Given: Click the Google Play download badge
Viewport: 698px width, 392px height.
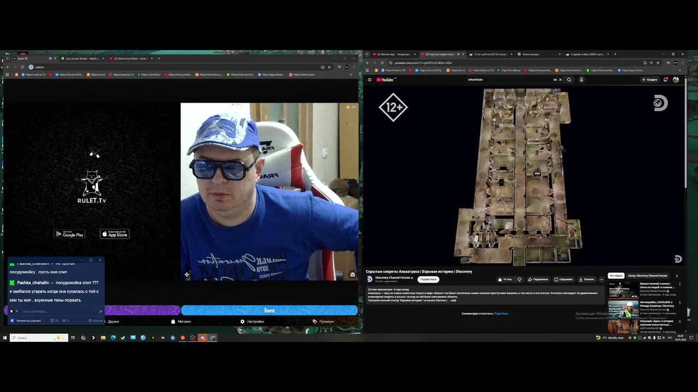Looking at the screenshot, I should point(70,234).
